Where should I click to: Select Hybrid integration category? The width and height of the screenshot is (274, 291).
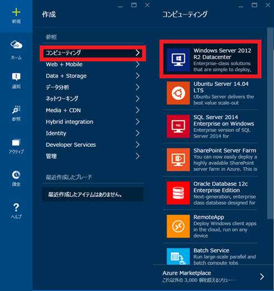[70, 122]
